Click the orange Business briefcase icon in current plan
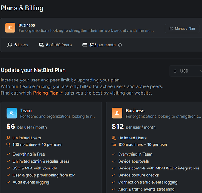Screen dimensions: 202x193 pyautogui.click(x=10, y=28)
